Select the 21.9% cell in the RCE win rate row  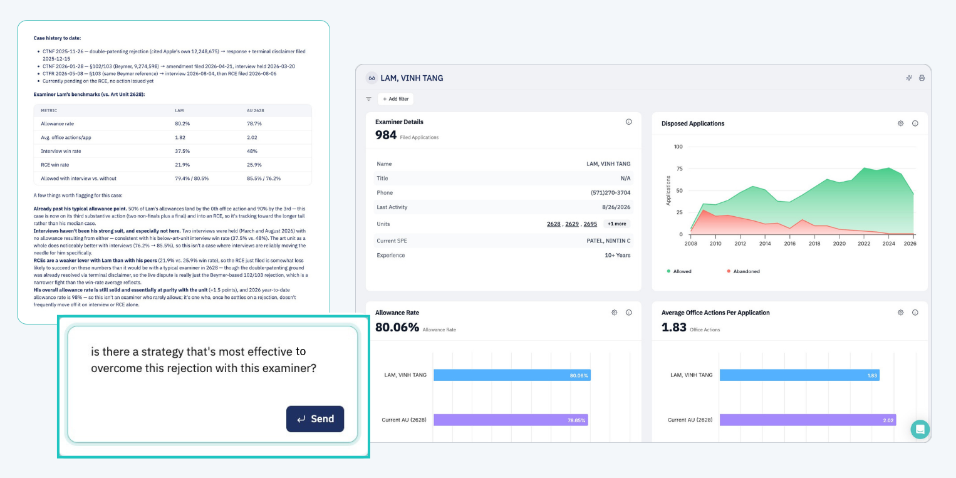click(182, 165)
